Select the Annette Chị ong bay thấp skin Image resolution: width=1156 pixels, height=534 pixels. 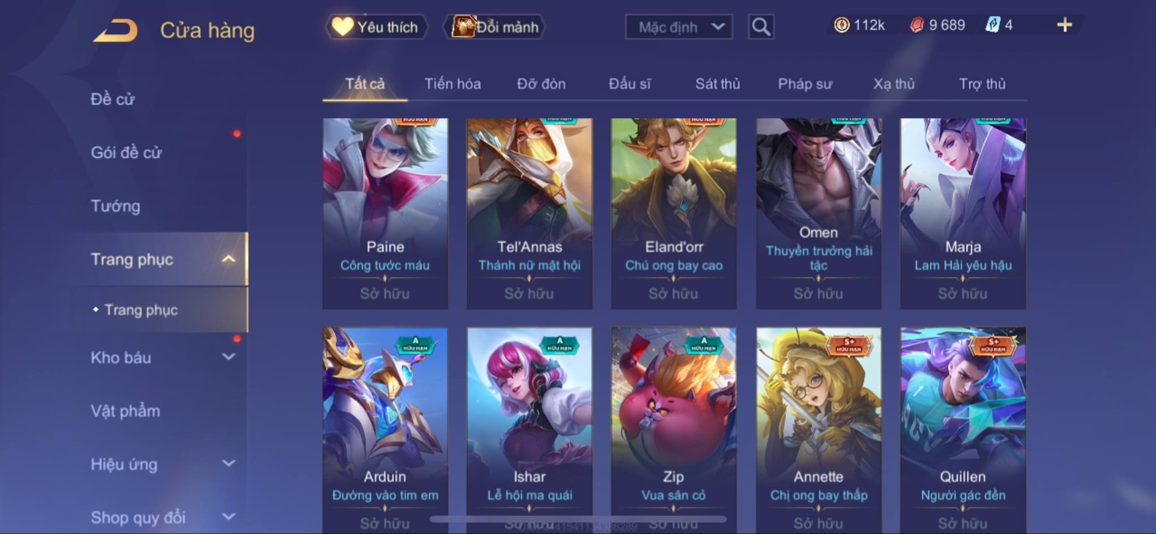pos(818,430)
